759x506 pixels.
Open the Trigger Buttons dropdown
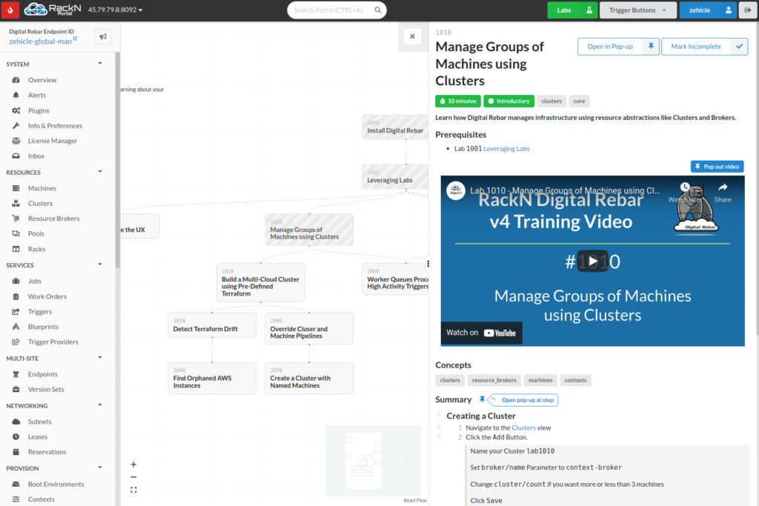pos(637,10)
